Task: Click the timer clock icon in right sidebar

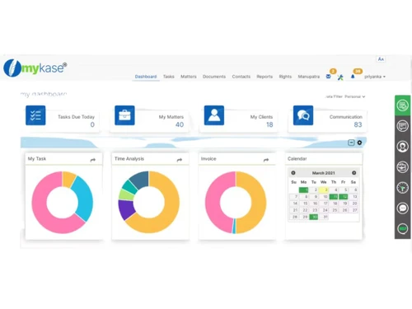Action: [x=402, y=188]
